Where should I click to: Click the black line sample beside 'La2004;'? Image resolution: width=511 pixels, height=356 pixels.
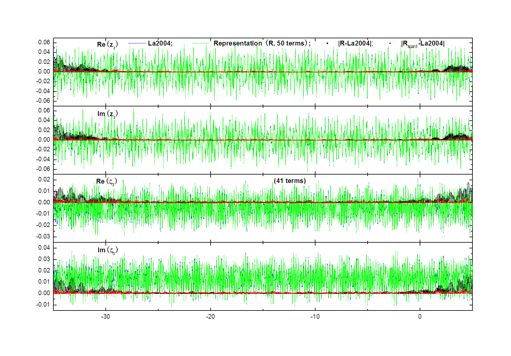pos(137,43)
